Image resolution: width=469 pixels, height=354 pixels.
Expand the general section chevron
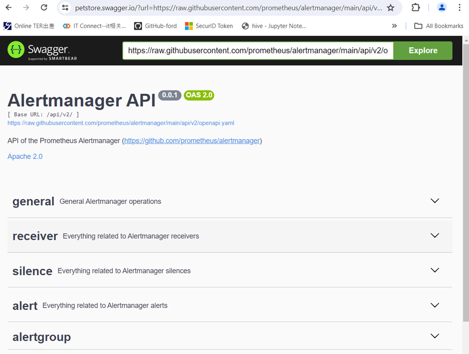tap(434, 201)
